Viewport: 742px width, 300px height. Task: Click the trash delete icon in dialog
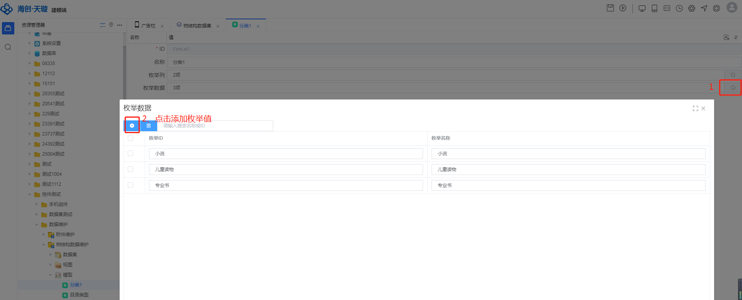point(149,126)
